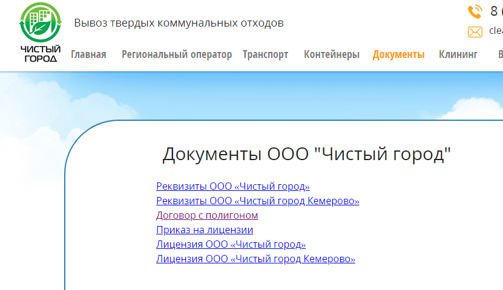Click the orange phone icon

coord(475,12)
